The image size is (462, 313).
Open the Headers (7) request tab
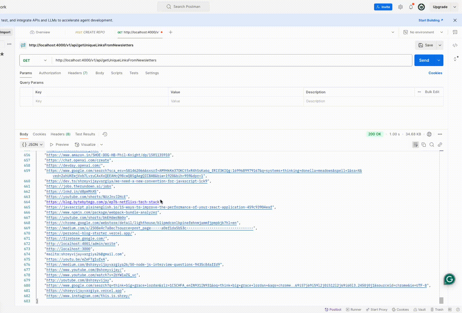77,73
